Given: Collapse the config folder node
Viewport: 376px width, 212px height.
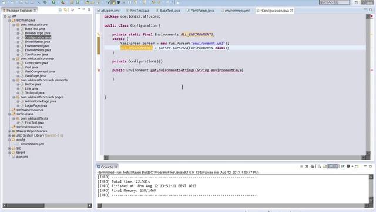Looking at the screenshot, I should (9, 140).
